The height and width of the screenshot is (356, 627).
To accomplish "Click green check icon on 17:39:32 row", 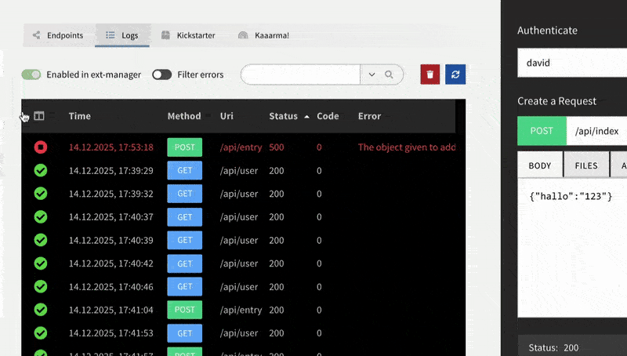I will [x=41, y=194].
